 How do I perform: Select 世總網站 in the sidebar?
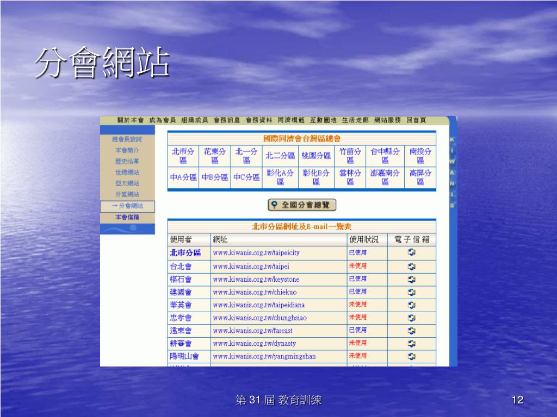click(x=127, y=172)
